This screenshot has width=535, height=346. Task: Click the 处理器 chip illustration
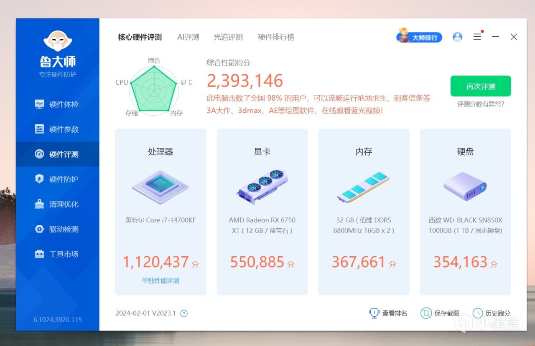pos(160,187)
